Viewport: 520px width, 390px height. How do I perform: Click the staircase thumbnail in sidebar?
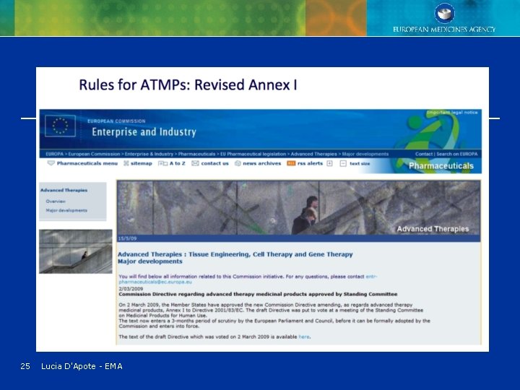[x=76, y=251]
